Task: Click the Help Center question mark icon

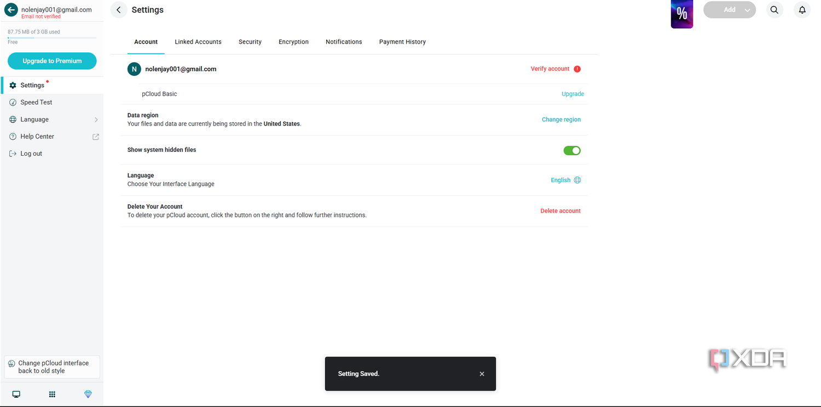Action: click(13, 137)
